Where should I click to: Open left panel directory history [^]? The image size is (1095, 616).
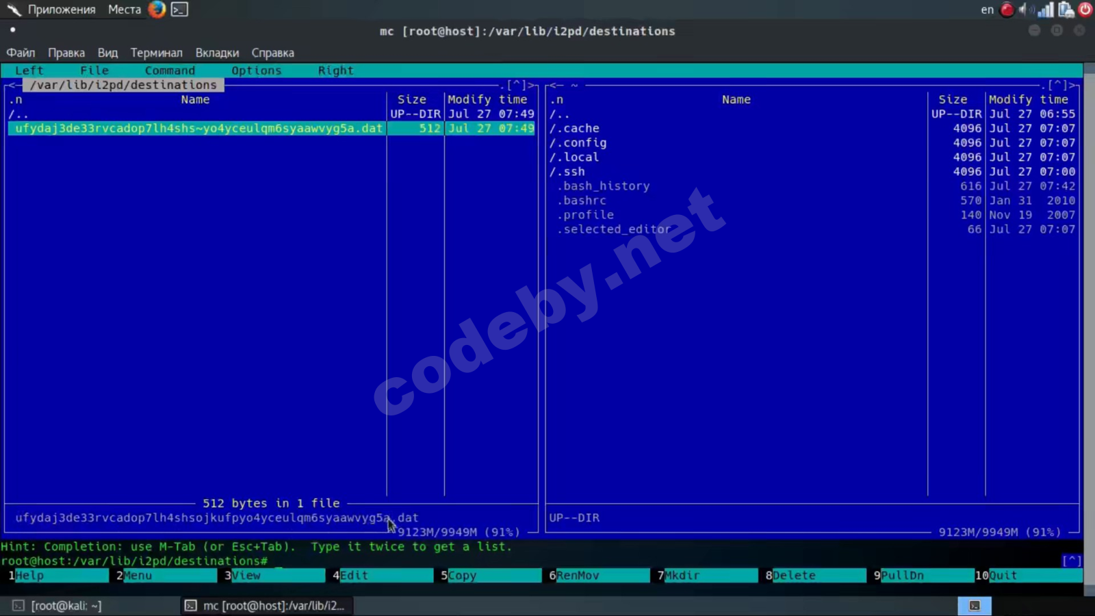517,85
